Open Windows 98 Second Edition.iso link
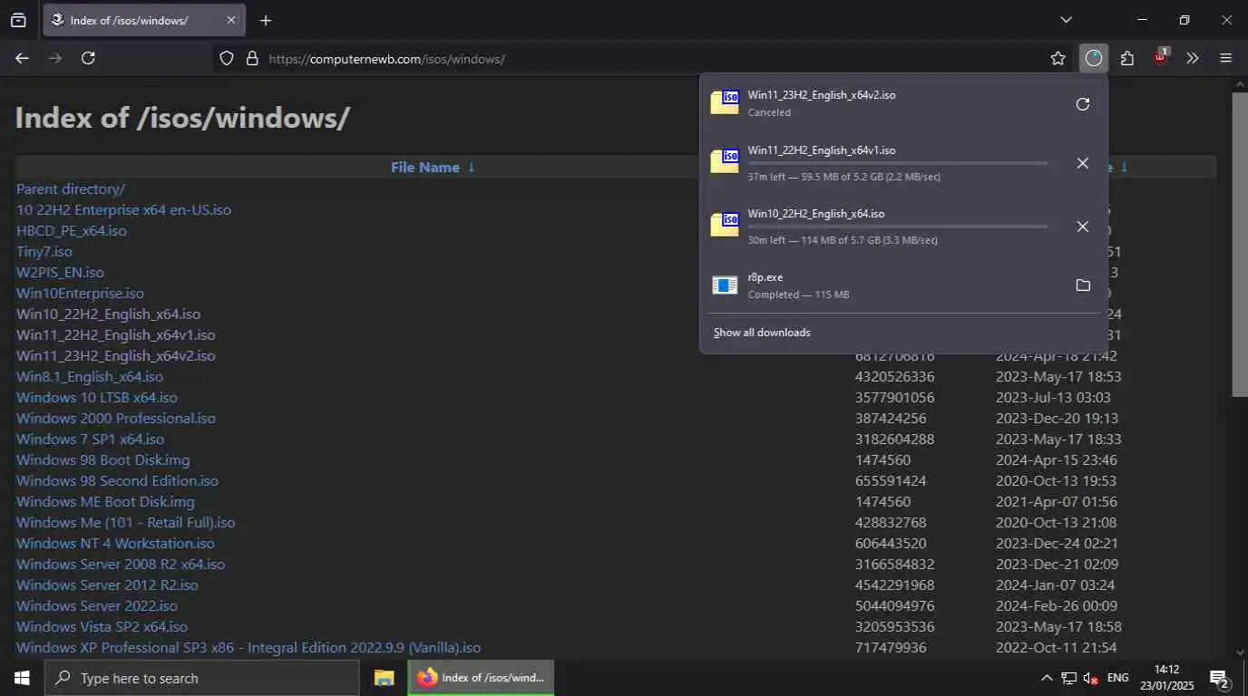Screen dimensions: 1248x696 pos(117,481)
